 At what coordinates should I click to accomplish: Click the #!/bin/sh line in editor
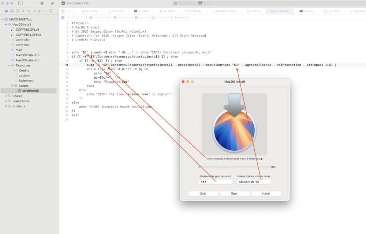(80, 23)
